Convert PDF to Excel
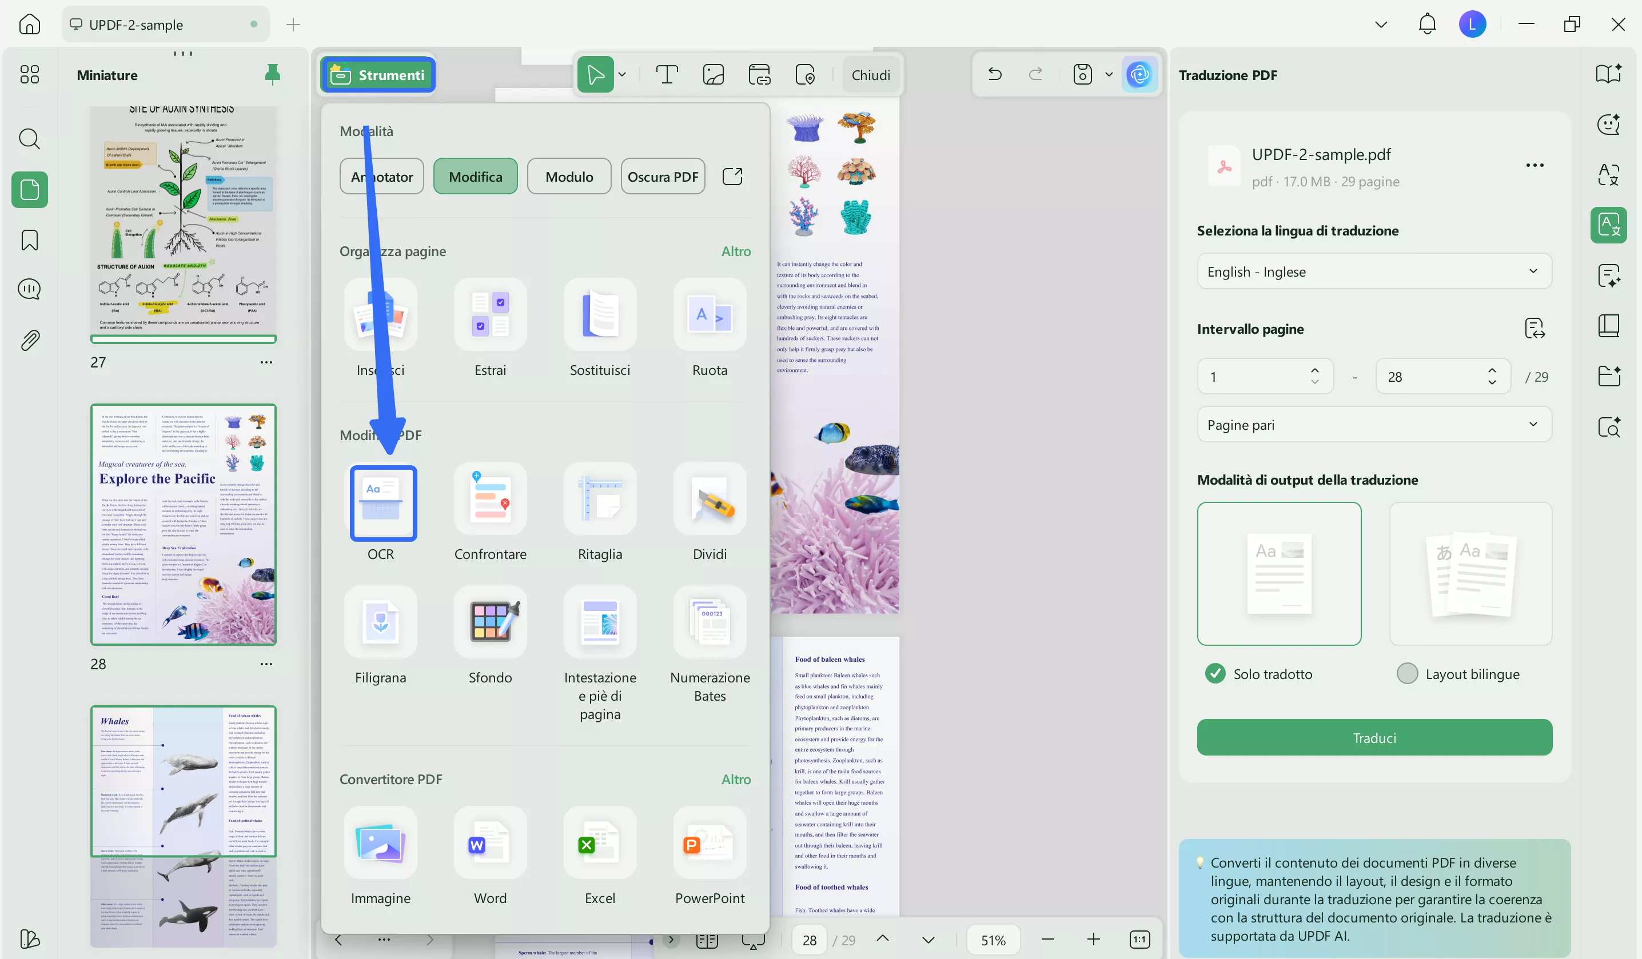 point(600,843)
